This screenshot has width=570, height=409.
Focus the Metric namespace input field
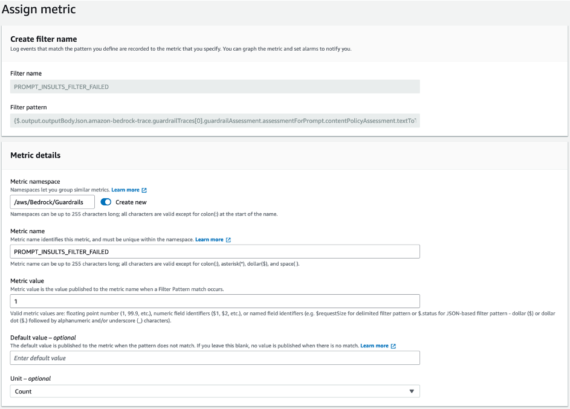tap(53, 202)
